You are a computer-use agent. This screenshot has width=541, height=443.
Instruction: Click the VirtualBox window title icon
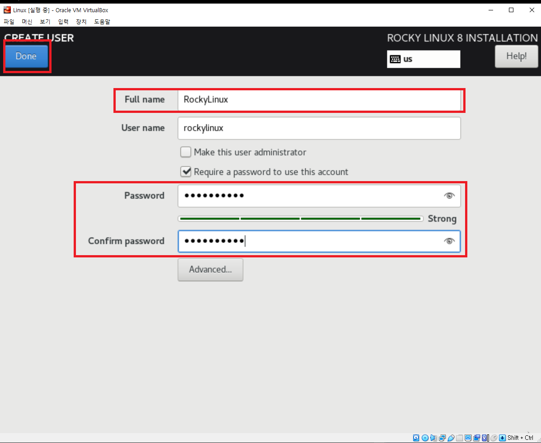[x=7, y=9]
